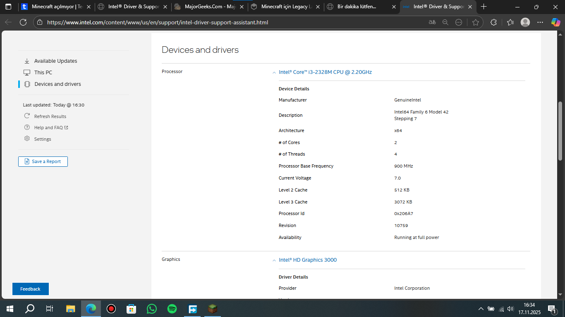Select Devices and drivers in the sidebar
565x317 pixels.
(57, 84)
